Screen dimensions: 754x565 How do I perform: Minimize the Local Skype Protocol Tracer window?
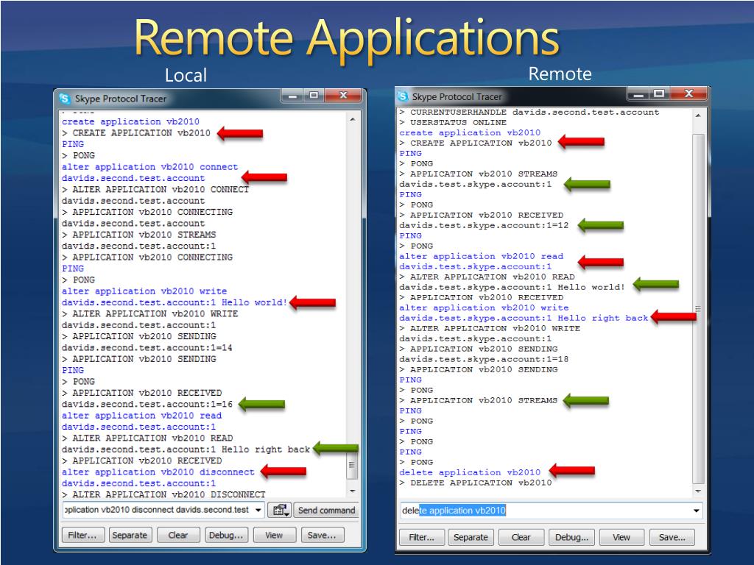(x=292, y=96)
